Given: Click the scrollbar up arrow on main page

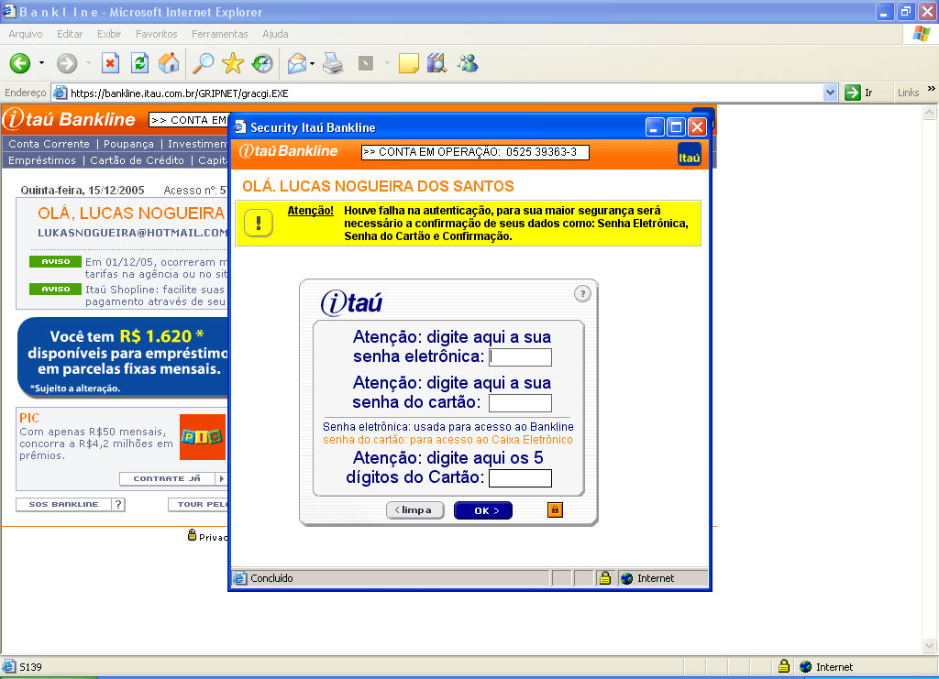Looking at the screenshot, I should coord(930,113).
